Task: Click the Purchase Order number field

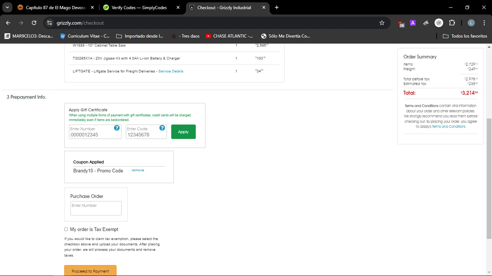Action: click(x=96, y=208)
